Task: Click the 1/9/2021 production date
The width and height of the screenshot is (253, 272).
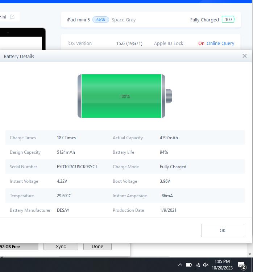Action: click(x=168, y=210)
